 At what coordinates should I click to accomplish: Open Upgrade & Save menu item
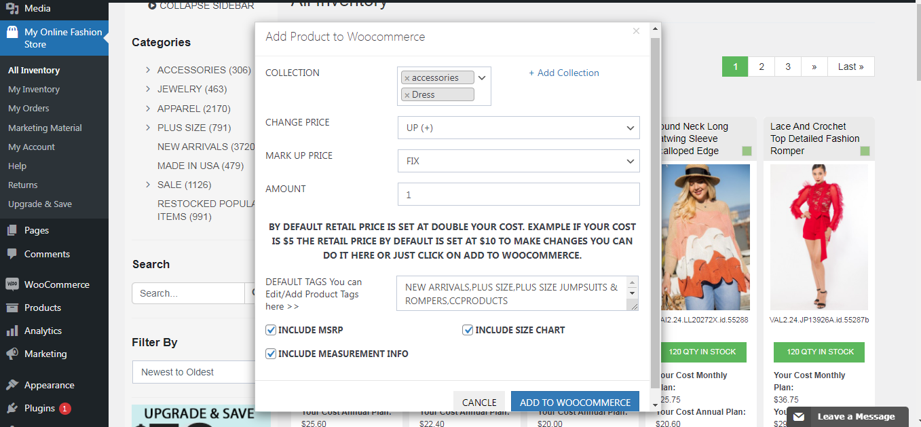pos(40,204)
